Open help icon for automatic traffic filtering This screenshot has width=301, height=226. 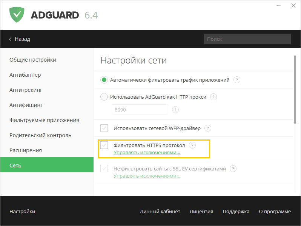coord(237,80)
